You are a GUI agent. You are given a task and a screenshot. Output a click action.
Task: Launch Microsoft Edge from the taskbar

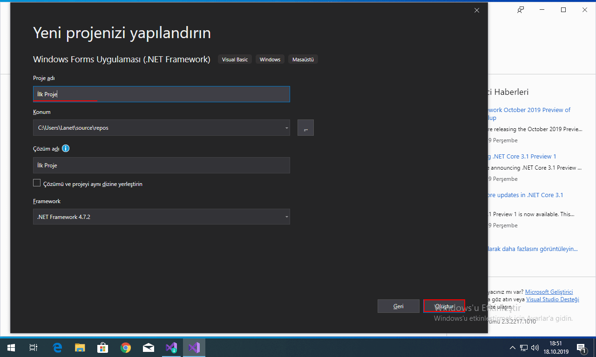coord(57,347)
